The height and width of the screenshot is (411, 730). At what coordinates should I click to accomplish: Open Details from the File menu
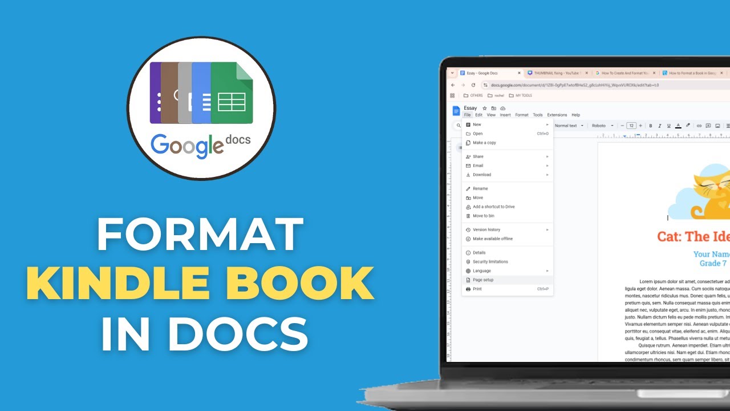coord(508,252)
